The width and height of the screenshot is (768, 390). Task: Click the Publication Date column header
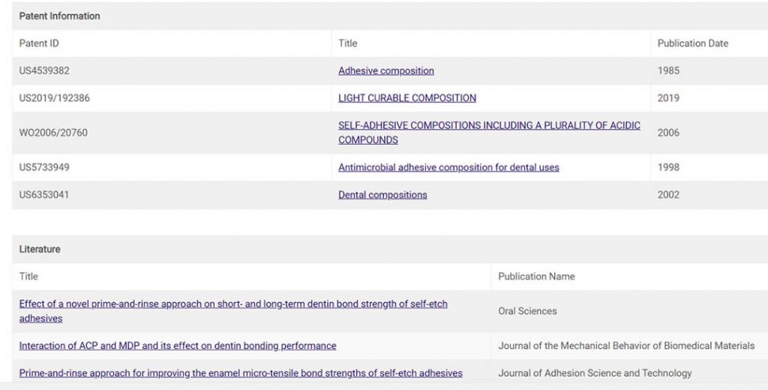click(x=693, y=44)
